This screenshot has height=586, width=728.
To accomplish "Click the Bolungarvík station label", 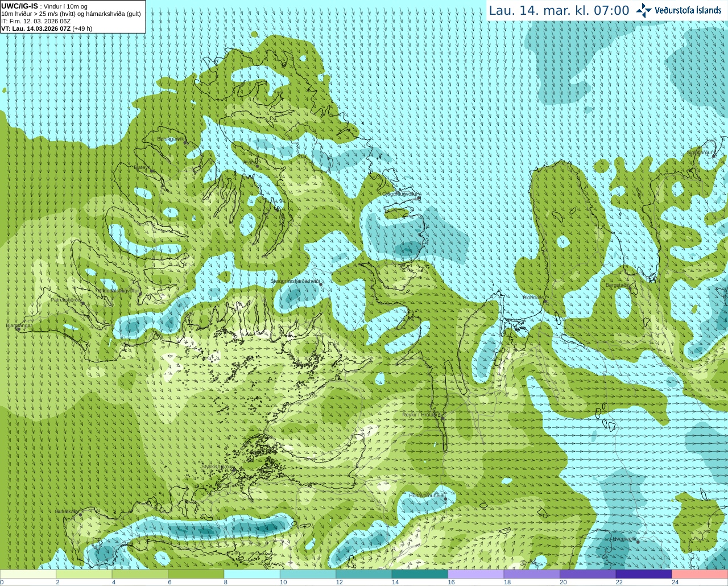I will pyautogui.click(x=171, y=139).
